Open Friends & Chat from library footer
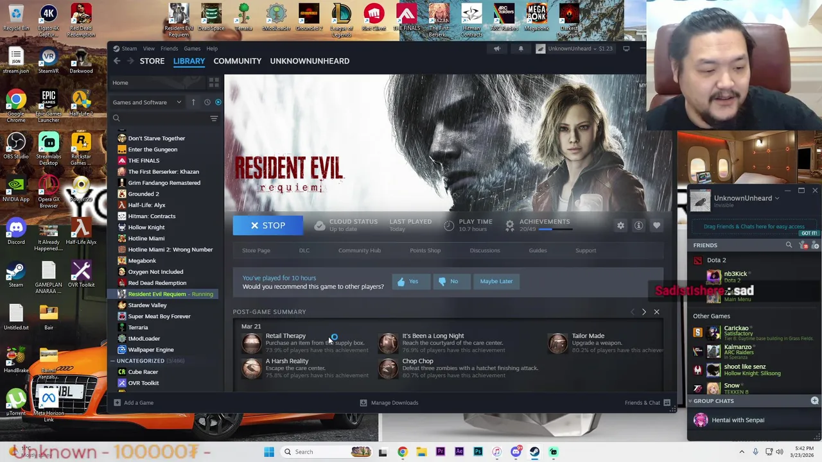822x462 pixels. tap(647, 403)
